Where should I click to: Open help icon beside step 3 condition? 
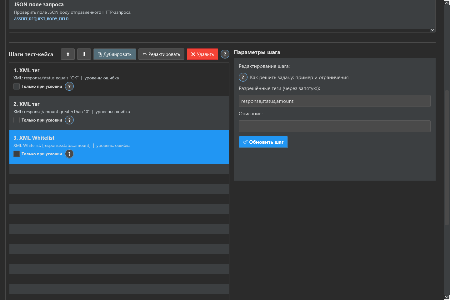[x=69, y=154]
